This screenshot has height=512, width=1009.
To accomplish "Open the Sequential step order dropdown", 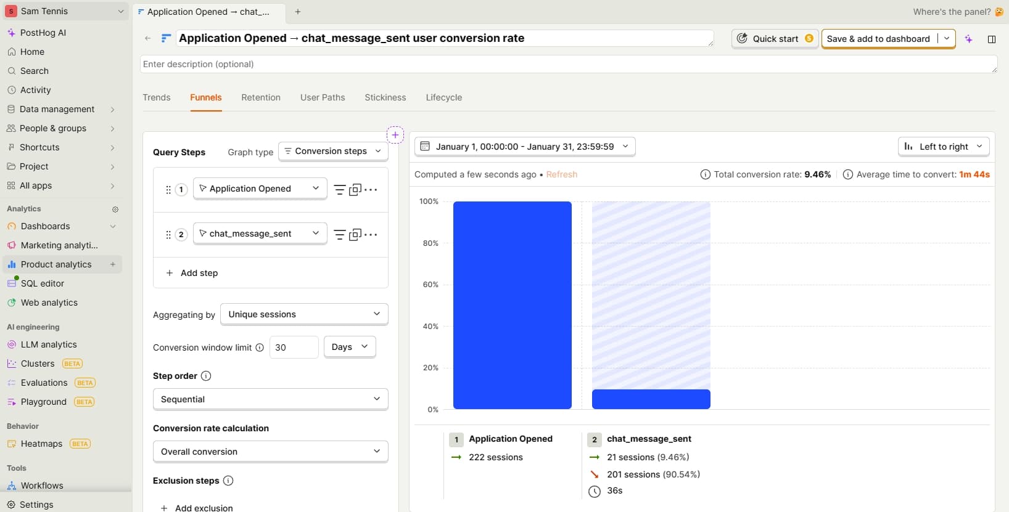I will click(270, 399).
